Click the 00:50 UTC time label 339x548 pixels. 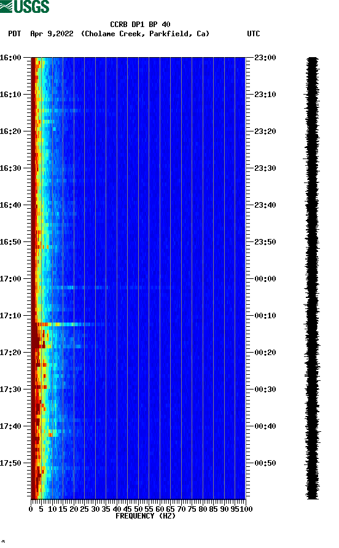[265, 463]
